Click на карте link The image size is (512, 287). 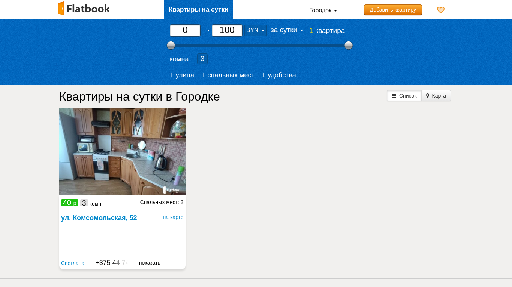(x=173, y=217)
